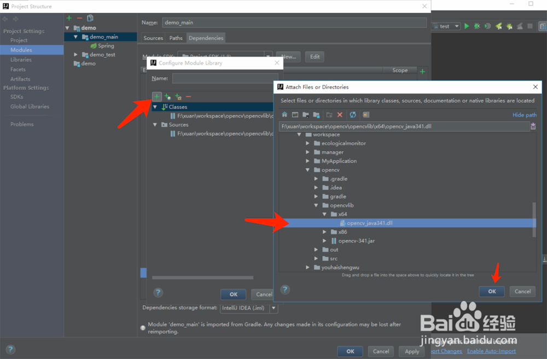Screen dimensions: 547x359
Task: Click the red Delete icon in Attach Files toolbar
Action: [340, 115]
